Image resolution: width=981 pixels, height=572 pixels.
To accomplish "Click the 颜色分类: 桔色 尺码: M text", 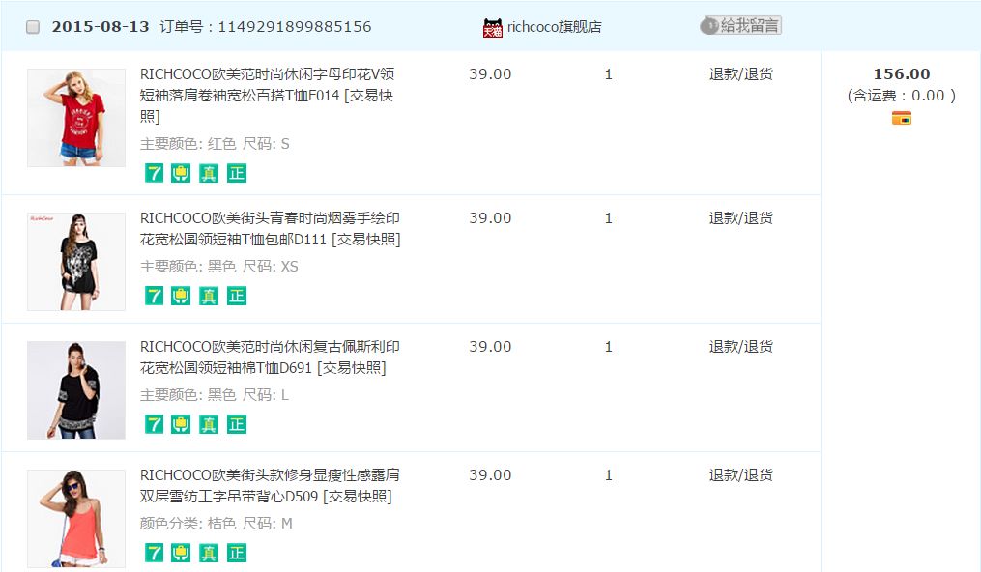I will 216,524.
